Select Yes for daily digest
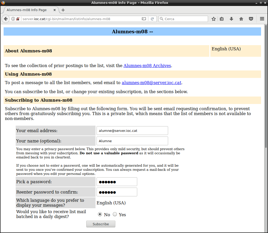Screen dimensions: 268x233 [115, 214]
